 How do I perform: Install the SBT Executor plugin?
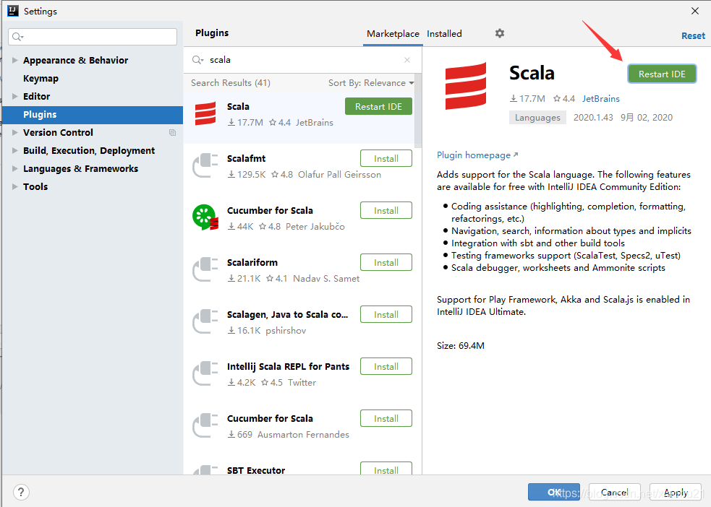pyautogui.click(x=386, y=469)
